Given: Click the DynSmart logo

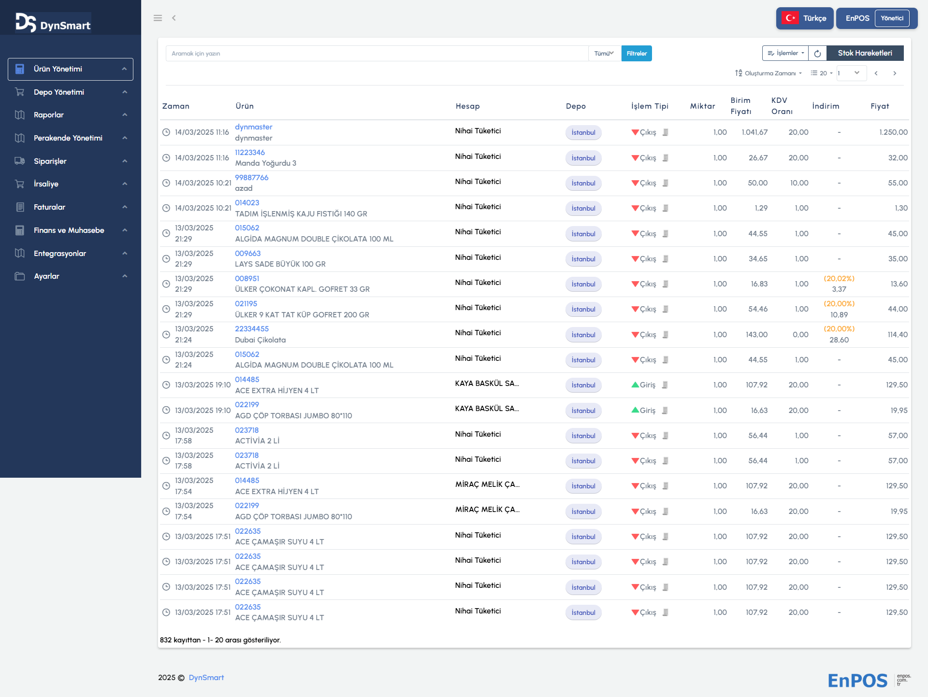Looking at the screenshot, I should point(53,23).
